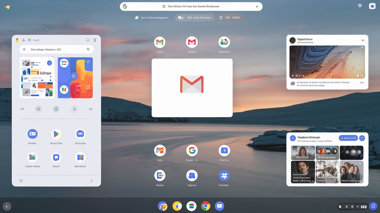Image resolution: width=380 pixels, height=213 pixels.
Task: Open the blue chat shortcut labeled "Ggjoits"
Action: tap(192, 175)
